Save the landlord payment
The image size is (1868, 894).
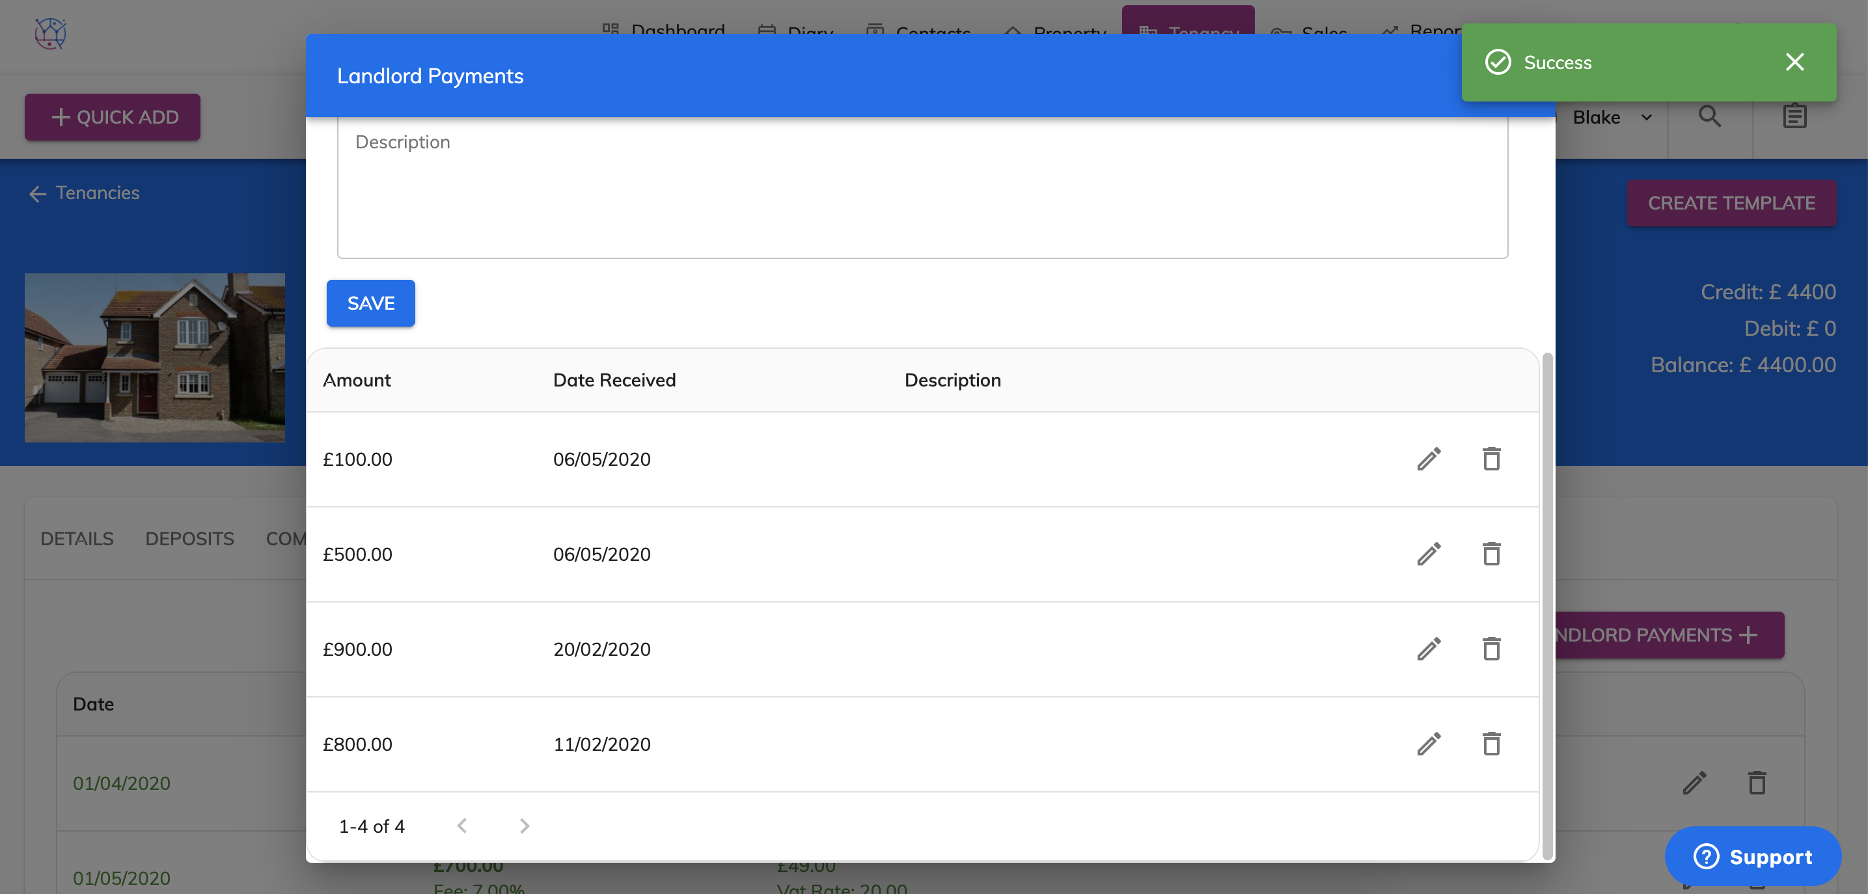pos(370,303)
